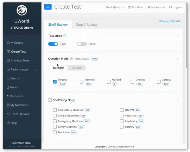Viewport: 190px width, 152px height.
Task: Click the My Notebook icon
Action: pyautogui.click(x=8, y=105)
